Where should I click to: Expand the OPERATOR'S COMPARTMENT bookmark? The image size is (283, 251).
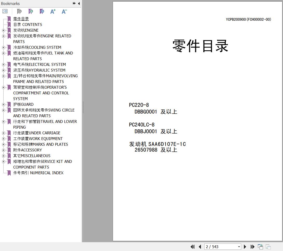pyautogui.click(x=3, y=87)
